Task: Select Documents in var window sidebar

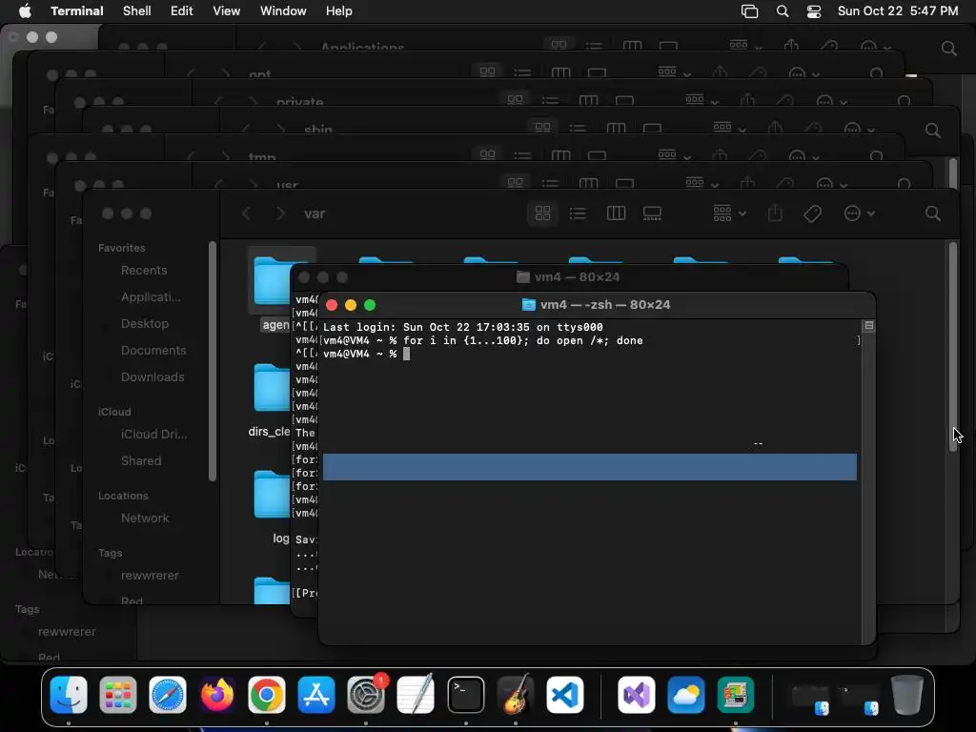Action: (x=153, y=351)
